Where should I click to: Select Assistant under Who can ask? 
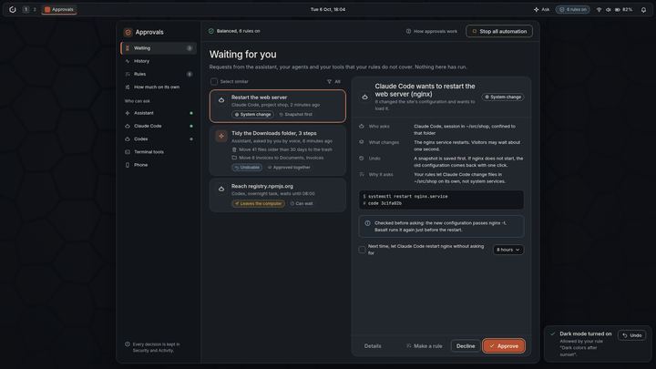click(159, 113)
